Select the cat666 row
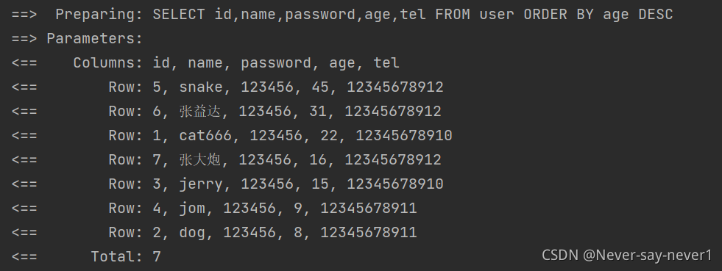 232,135
